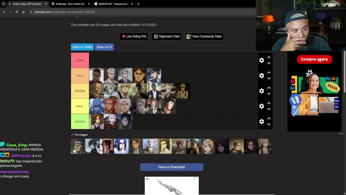
Task: Open settings gear for PICA tier
Action: tap(261, 76)
